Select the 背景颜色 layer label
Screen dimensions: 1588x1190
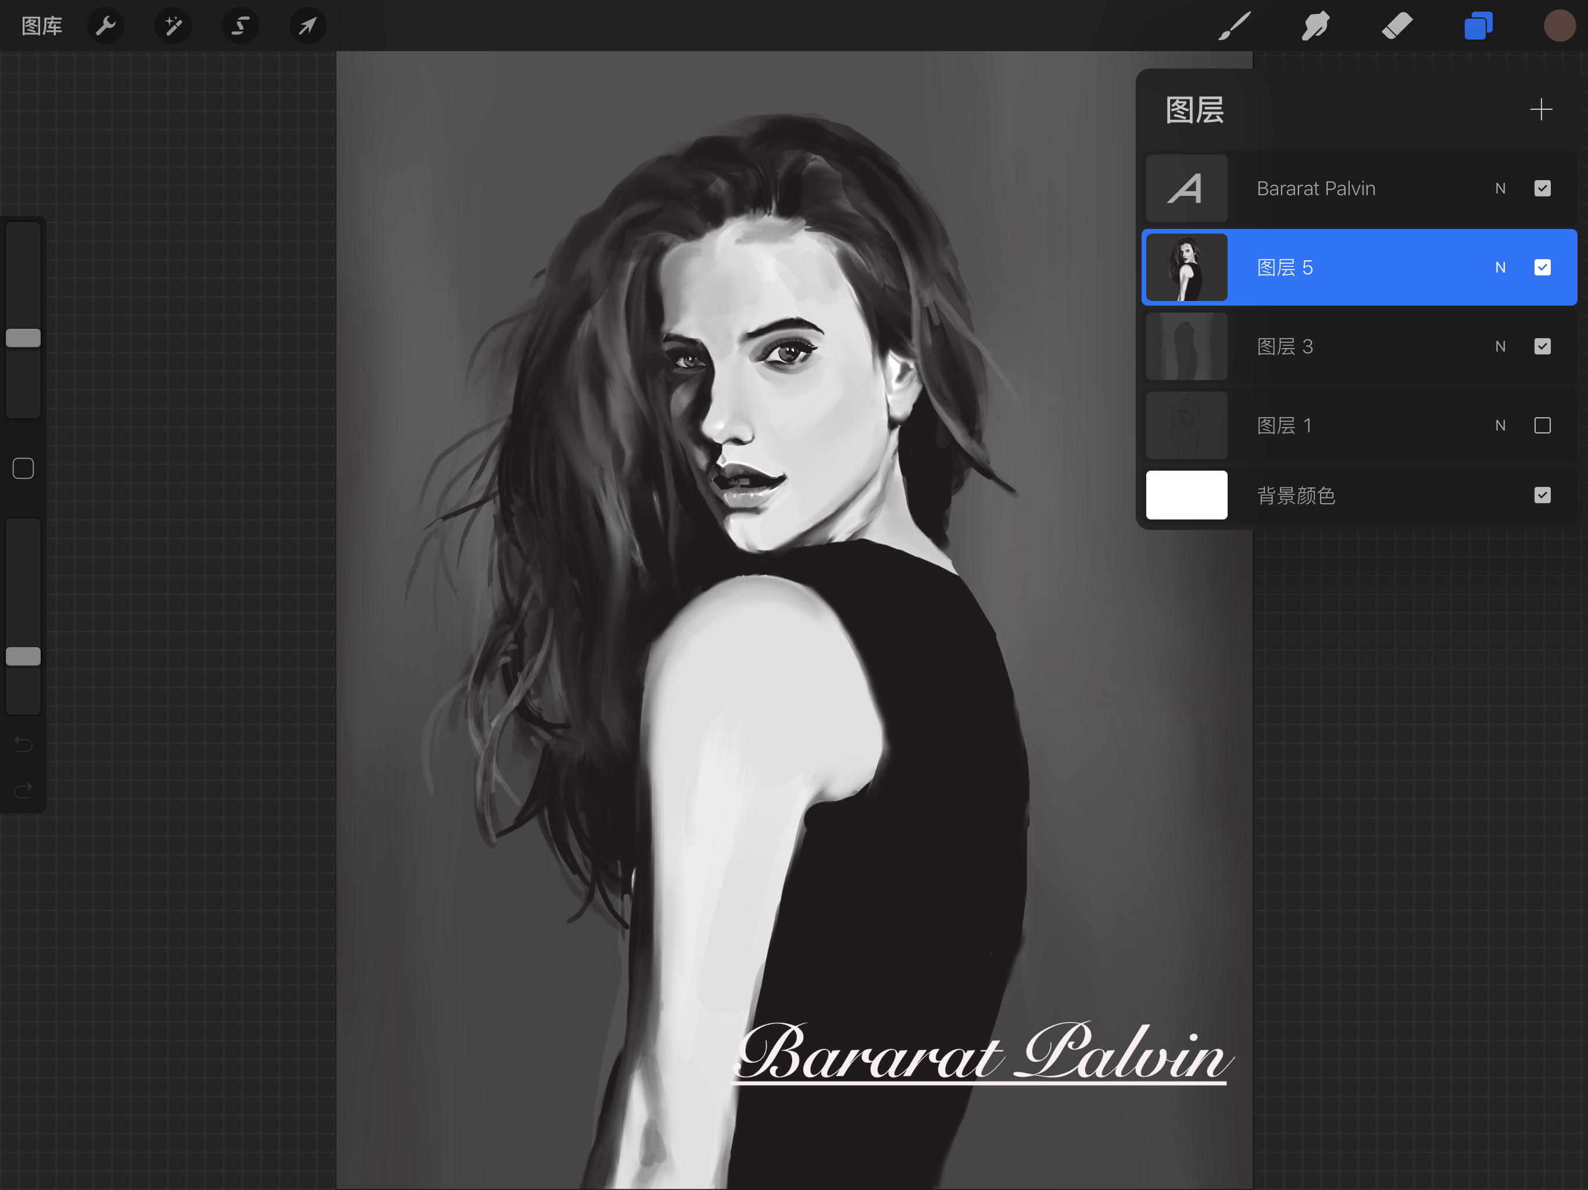(1296, 495)
